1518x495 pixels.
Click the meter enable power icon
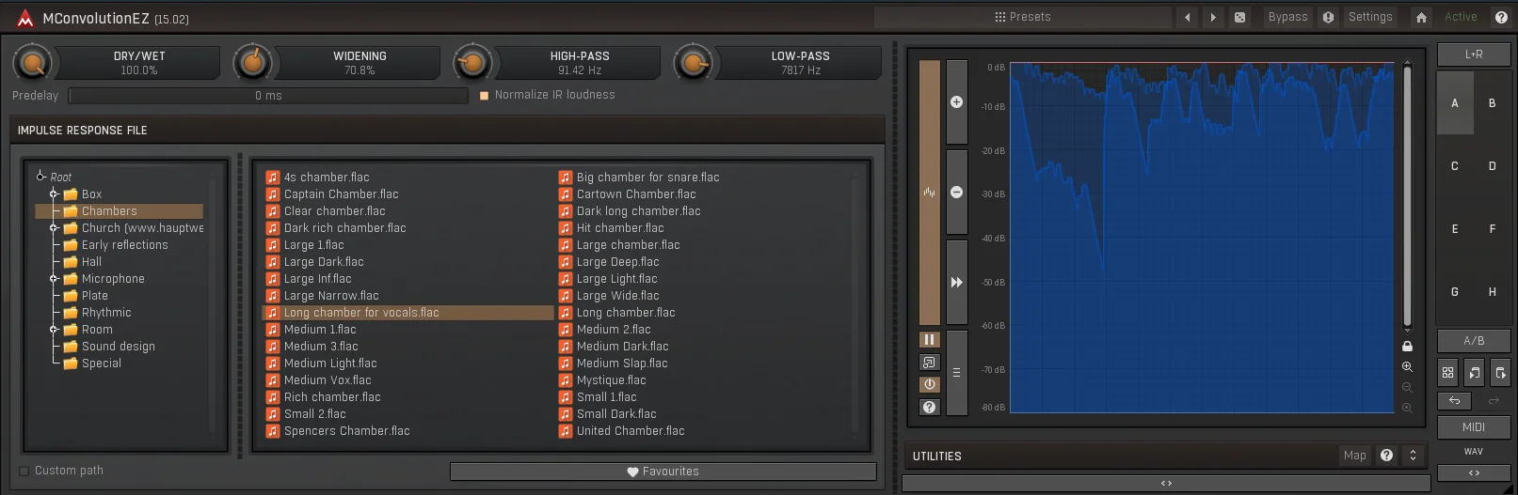(929, 384)
